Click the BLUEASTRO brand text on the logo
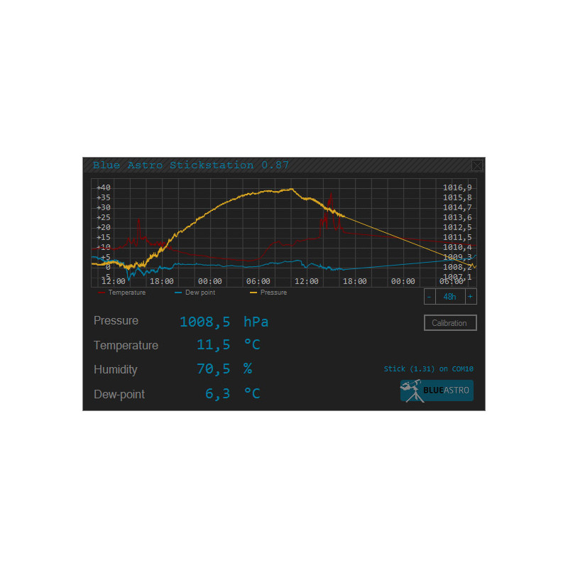This screenshot has height=568, width=568. tap(446, 390)
